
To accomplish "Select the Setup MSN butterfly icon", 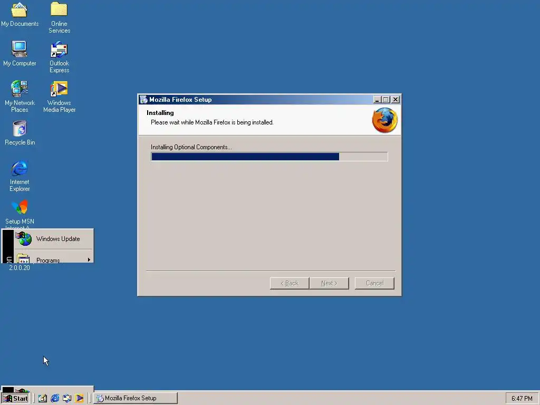I will pyautogui.click(x=20, y=208).
